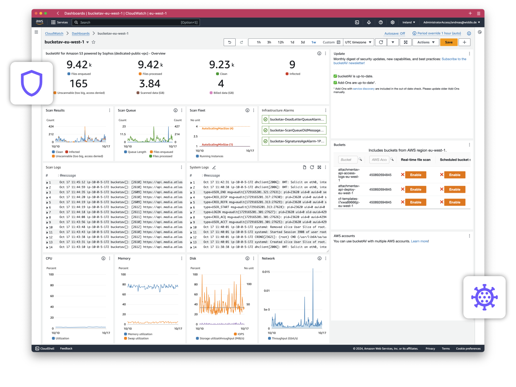The height and width of the screenshot is (387, 516).
Task: Favorite the dashboard with the star icon
Action: [94, 42]
